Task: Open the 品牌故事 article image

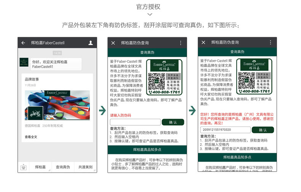Action: point(57,105)
